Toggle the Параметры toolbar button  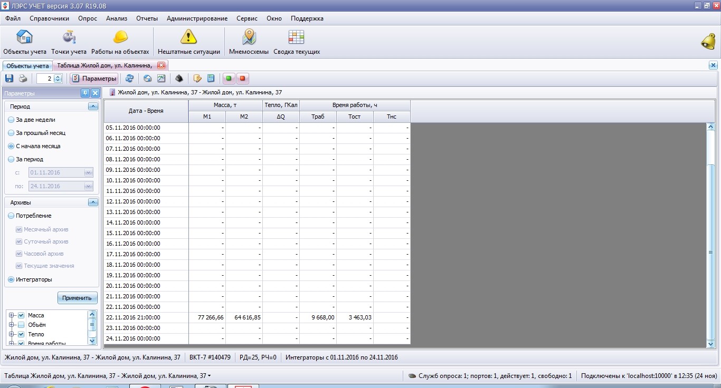(94, 79)
